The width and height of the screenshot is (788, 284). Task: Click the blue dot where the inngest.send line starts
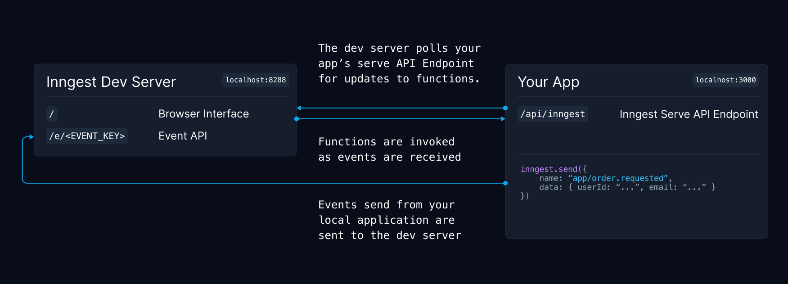[505, 183]
